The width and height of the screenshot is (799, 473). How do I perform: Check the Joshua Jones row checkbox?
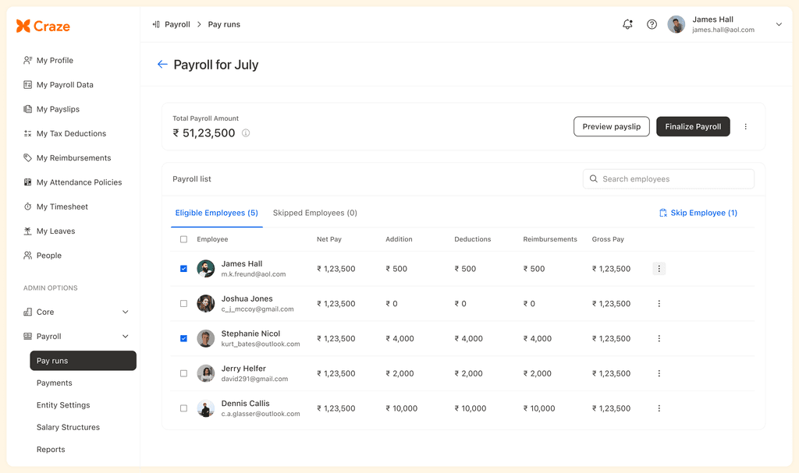tap(184, 303)
